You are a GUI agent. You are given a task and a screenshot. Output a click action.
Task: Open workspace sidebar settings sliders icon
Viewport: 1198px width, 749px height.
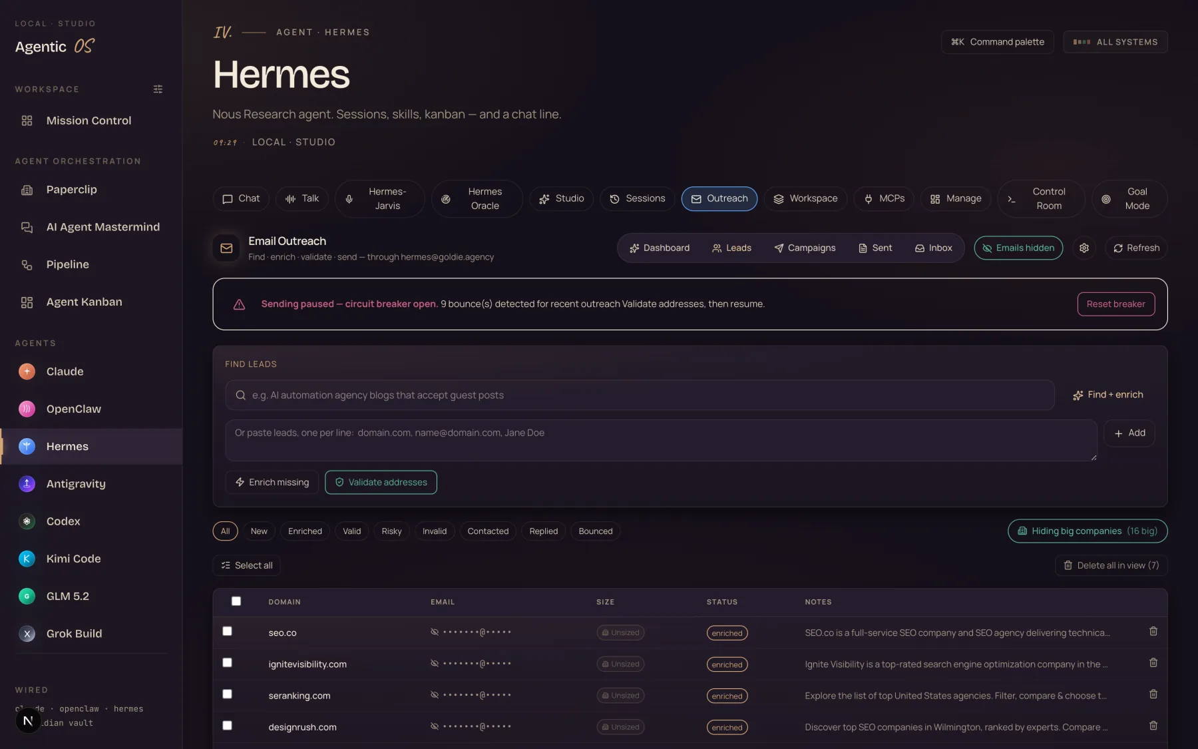click(158, 89)
